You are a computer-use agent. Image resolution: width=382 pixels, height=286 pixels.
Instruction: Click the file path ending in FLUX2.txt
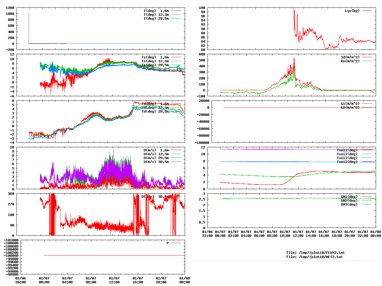pyautogui.click(x=315, y=253)
